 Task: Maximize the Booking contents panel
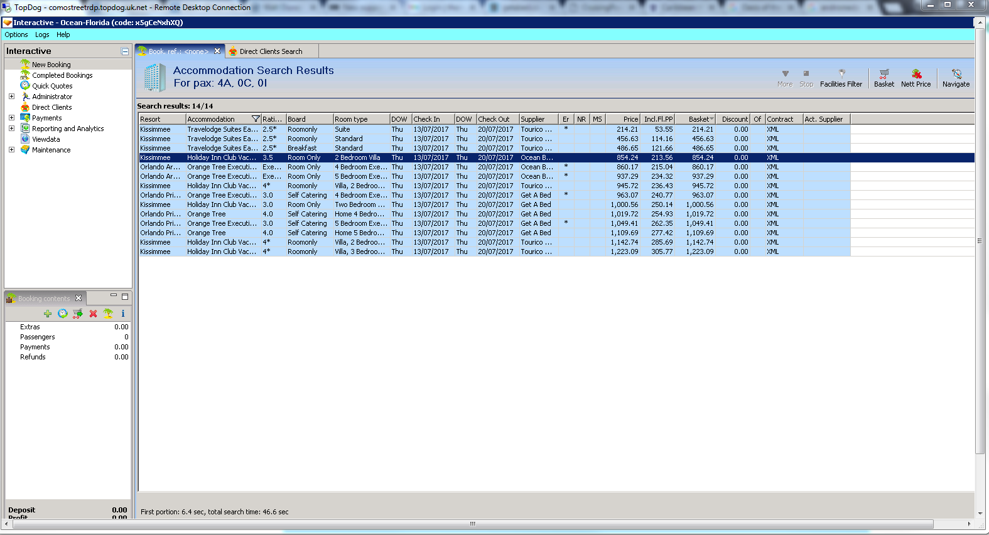(x=125, y=297)
